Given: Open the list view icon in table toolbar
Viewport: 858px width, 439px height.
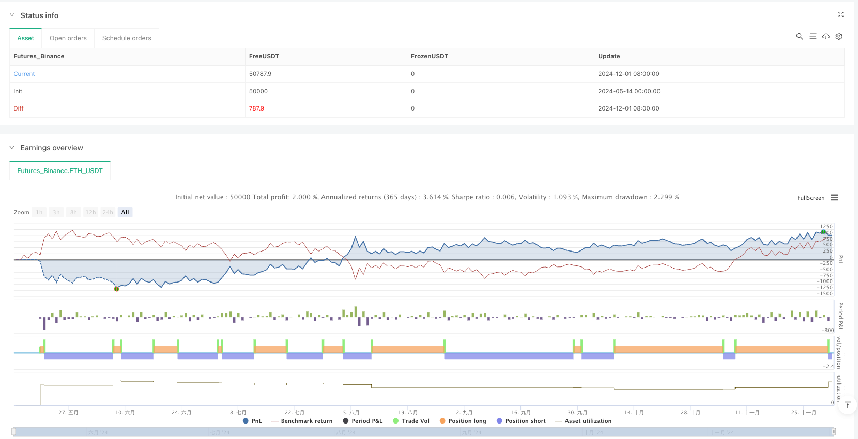Looking at the screenshot, I should click(813, 36).
